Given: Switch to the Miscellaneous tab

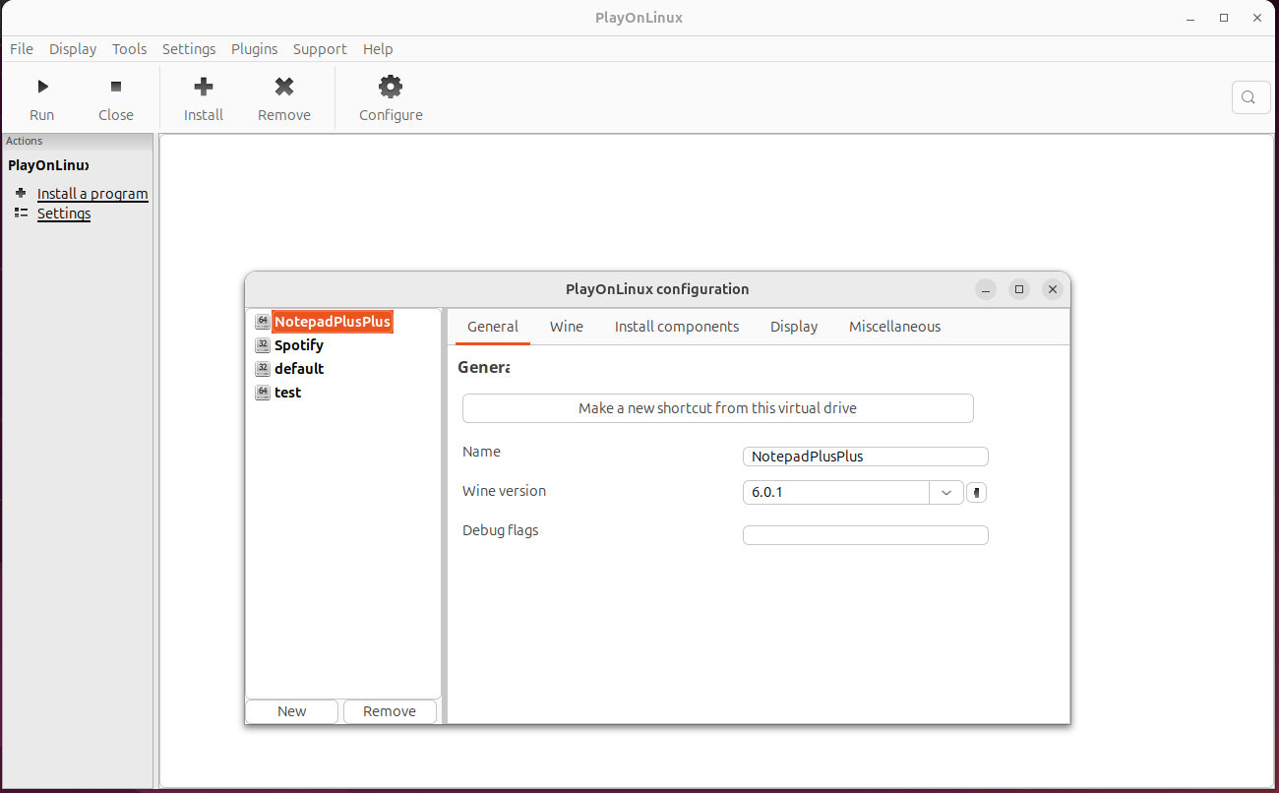Looking at the screenshot, I should 895,327.
